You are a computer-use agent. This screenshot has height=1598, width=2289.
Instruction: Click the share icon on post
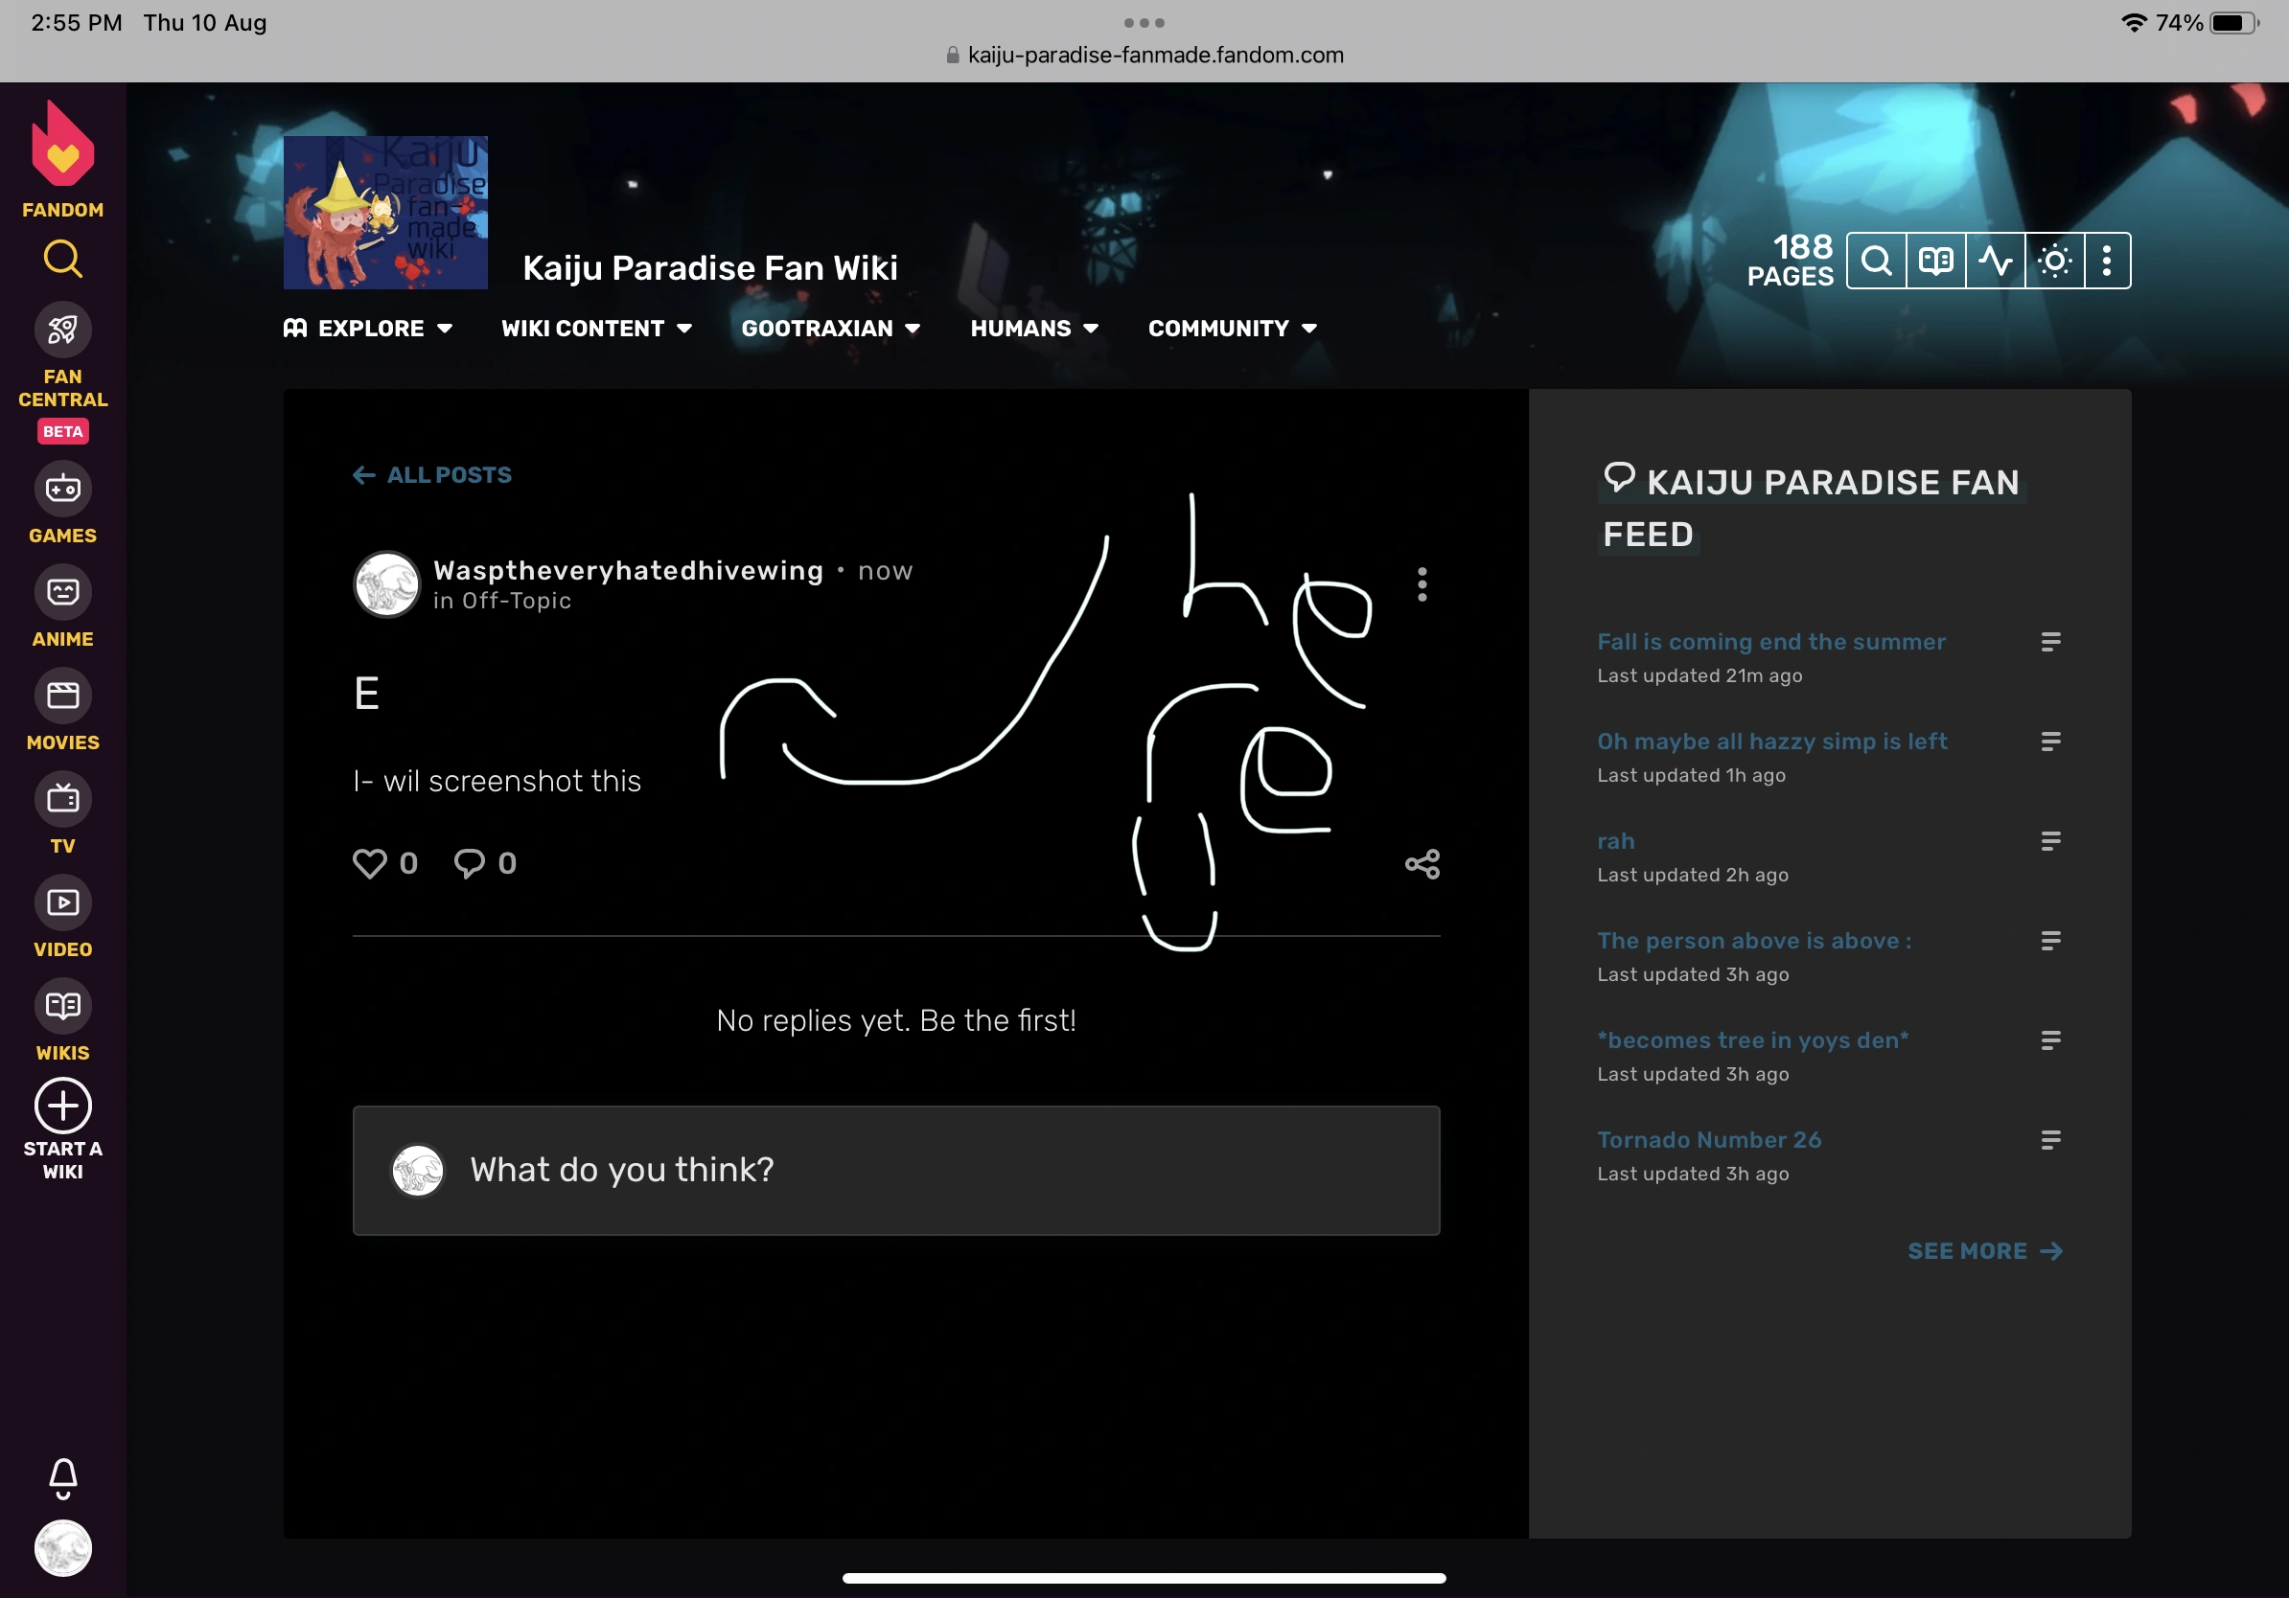(x=1422, y=864)
